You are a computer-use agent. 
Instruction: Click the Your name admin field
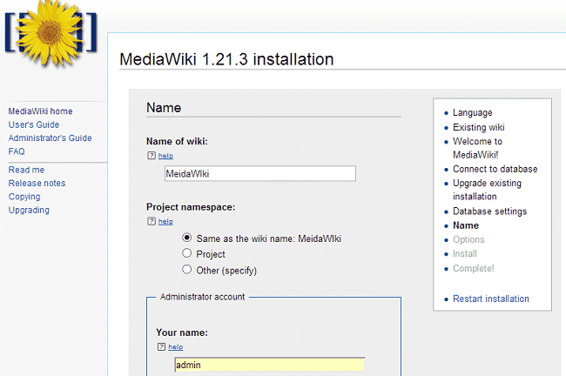pyautogui.click(x=268, y=365)
